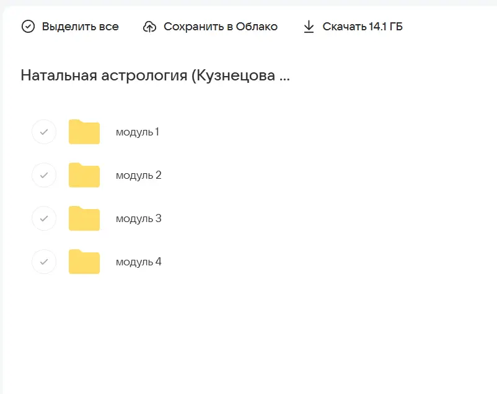Click the download arrow icon near Скачать
The height and width of the screenshot is (394, 497).
[308, 27]
